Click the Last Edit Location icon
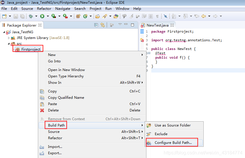 pos(197,16)
